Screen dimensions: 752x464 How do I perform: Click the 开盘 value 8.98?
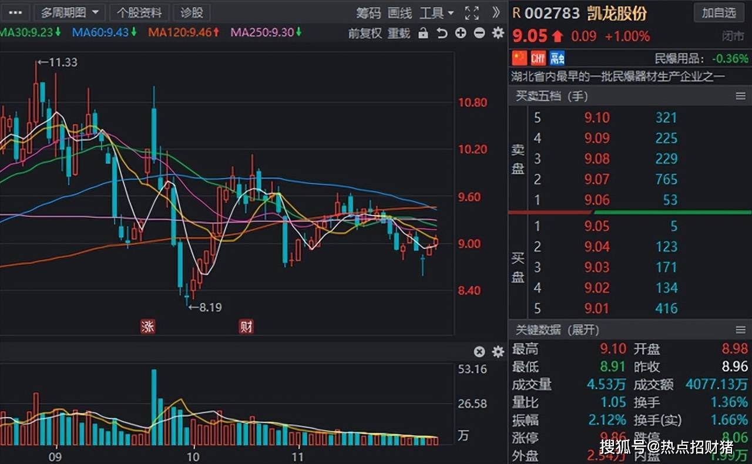(x=735, y=349)
